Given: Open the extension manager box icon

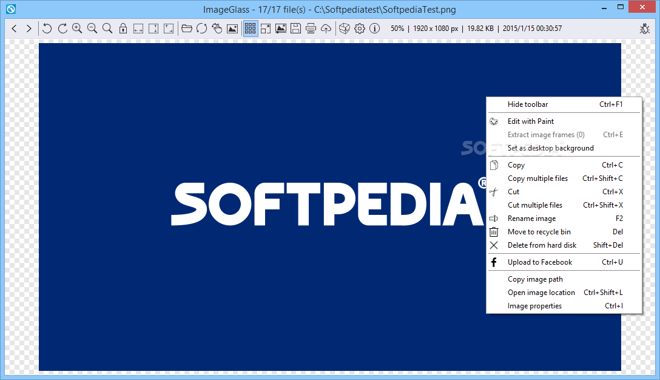Looking at the screenshot, I should click(345, 29).
